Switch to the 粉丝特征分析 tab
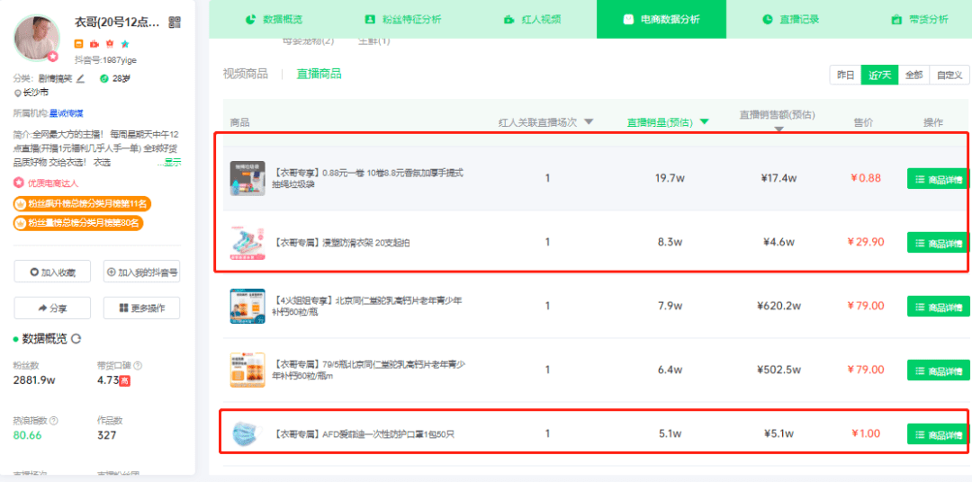The width and height of the screenshot is (972, 482). [x=403, y=19]
